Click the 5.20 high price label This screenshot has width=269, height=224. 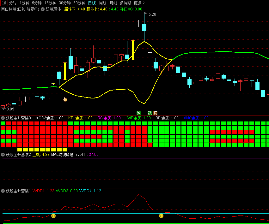pos(152,15)
